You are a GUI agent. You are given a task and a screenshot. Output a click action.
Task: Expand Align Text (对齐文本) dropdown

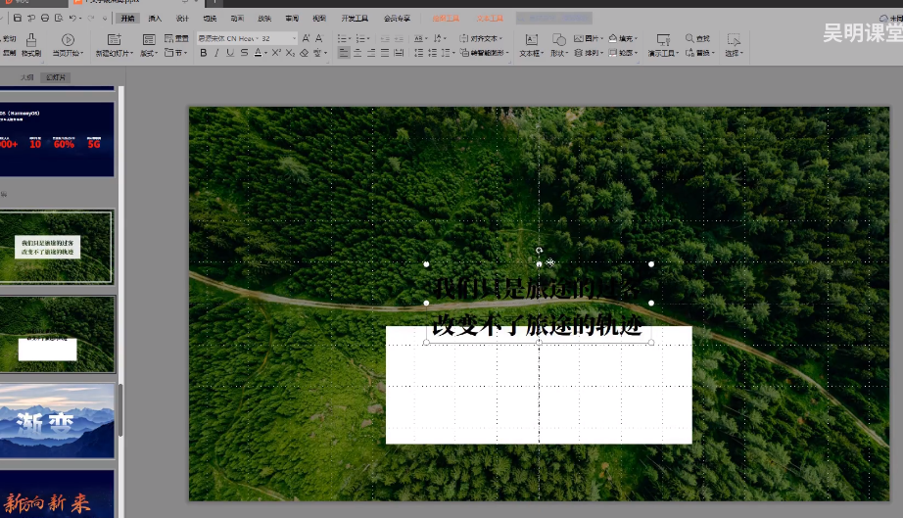(482, 38)
